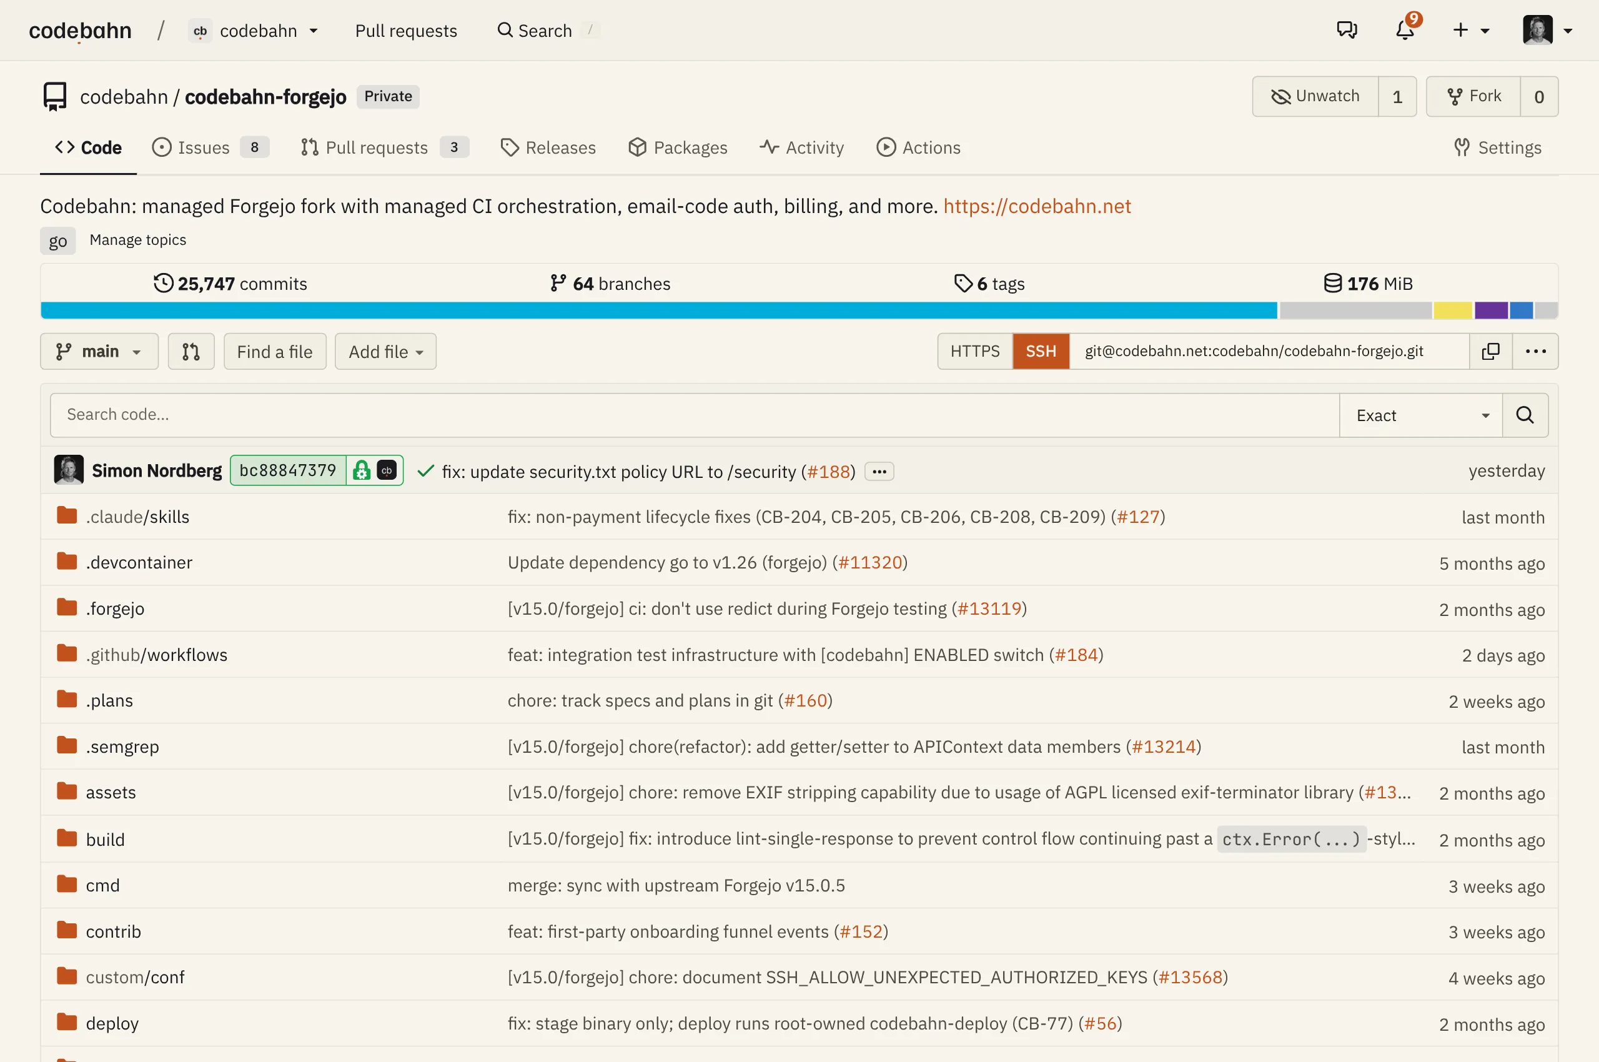The image size is (1599, 1062).
Task: Click the 176 MiB repository size stat
Action: tap(1368, 283)
